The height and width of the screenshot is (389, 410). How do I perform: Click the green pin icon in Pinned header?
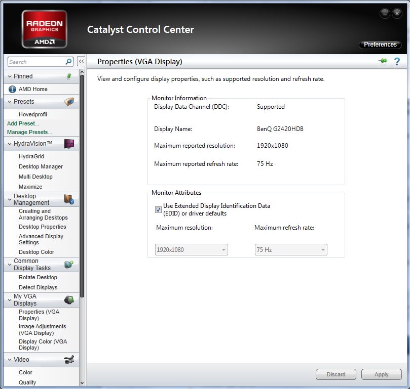[69, 76]
